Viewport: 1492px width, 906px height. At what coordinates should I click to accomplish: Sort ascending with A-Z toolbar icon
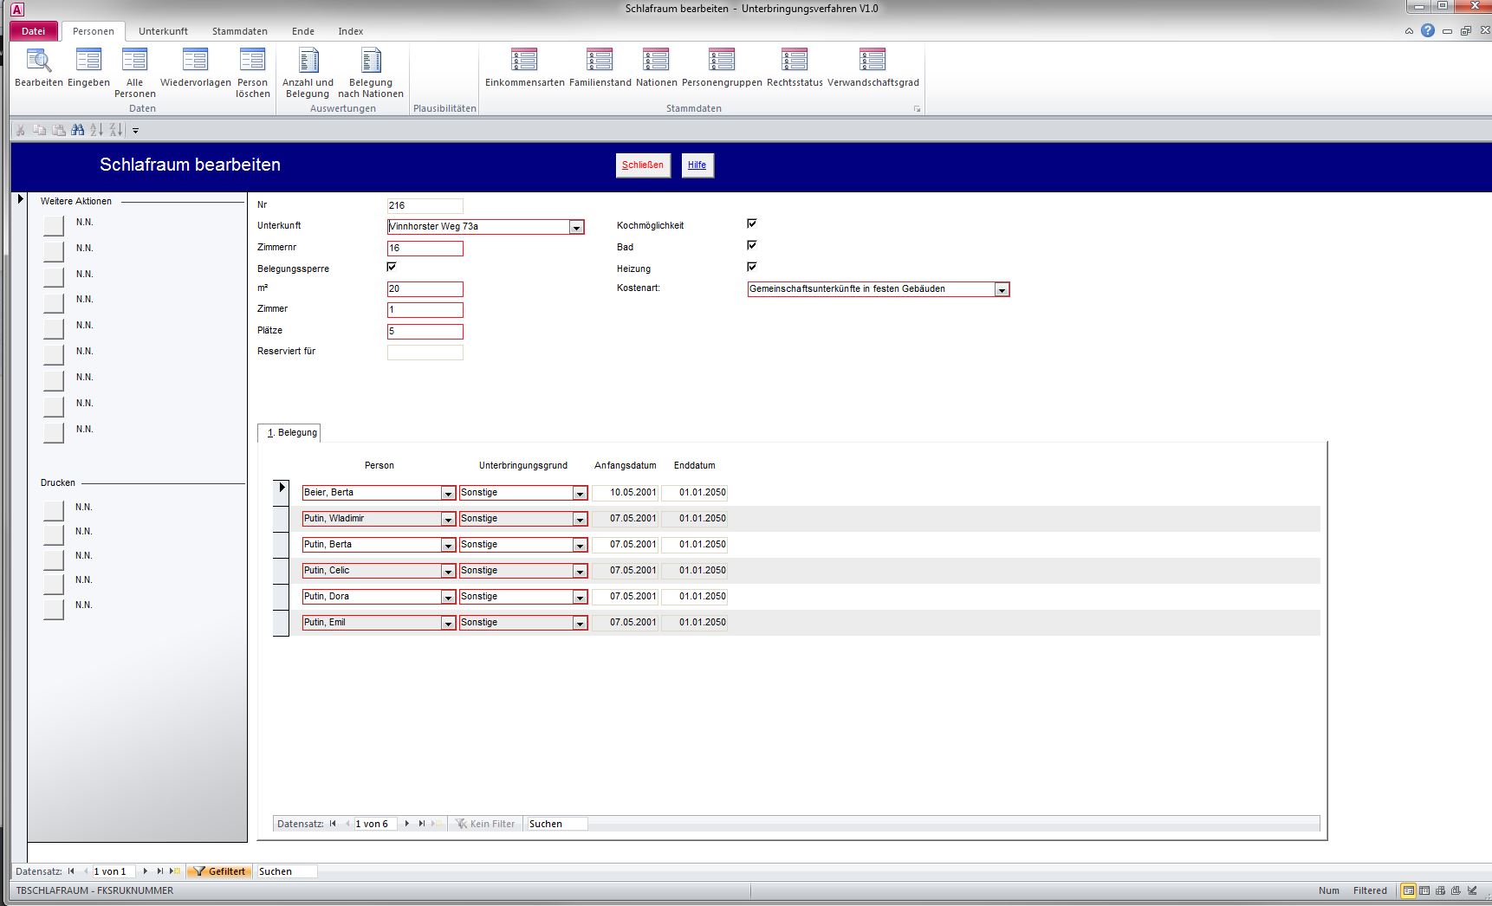[97, 130]
